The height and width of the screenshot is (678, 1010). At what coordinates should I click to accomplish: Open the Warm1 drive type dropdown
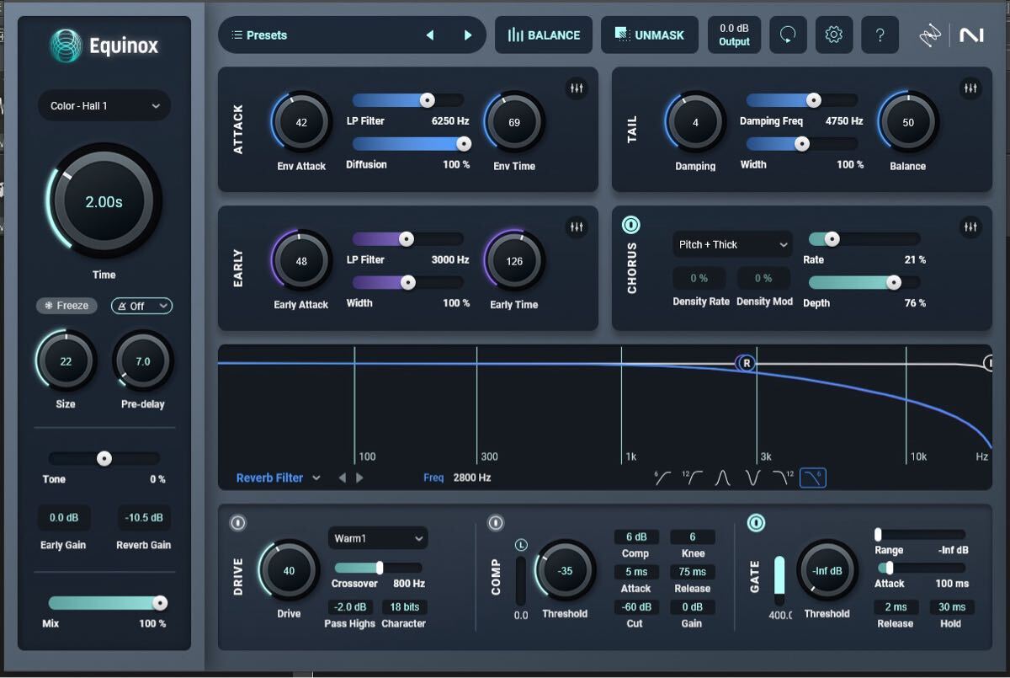[377, 537]
